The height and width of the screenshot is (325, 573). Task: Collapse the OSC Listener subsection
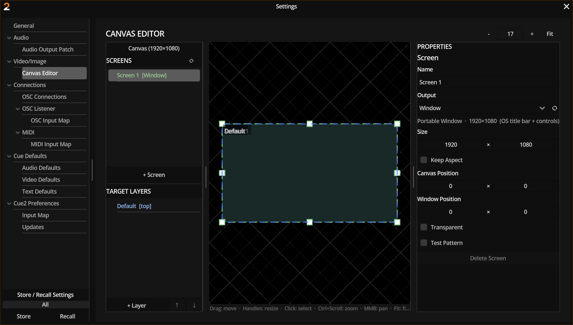[x=18, y=109]
